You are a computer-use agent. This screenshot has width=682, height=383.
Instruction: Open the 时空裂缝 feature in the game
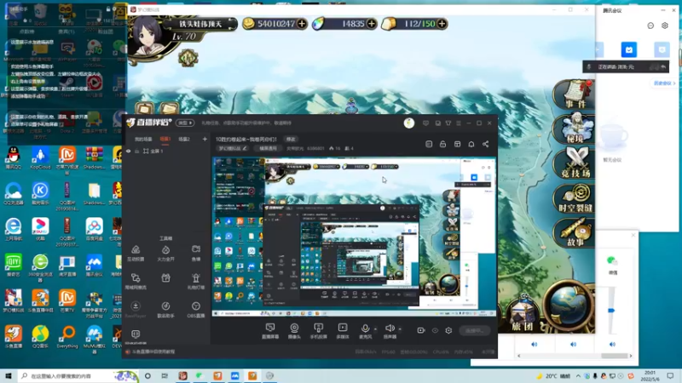pos(575,198)
